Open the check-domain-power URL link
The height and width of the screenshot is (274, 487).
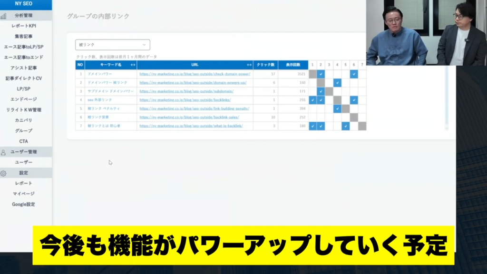[x=195, y=74]
